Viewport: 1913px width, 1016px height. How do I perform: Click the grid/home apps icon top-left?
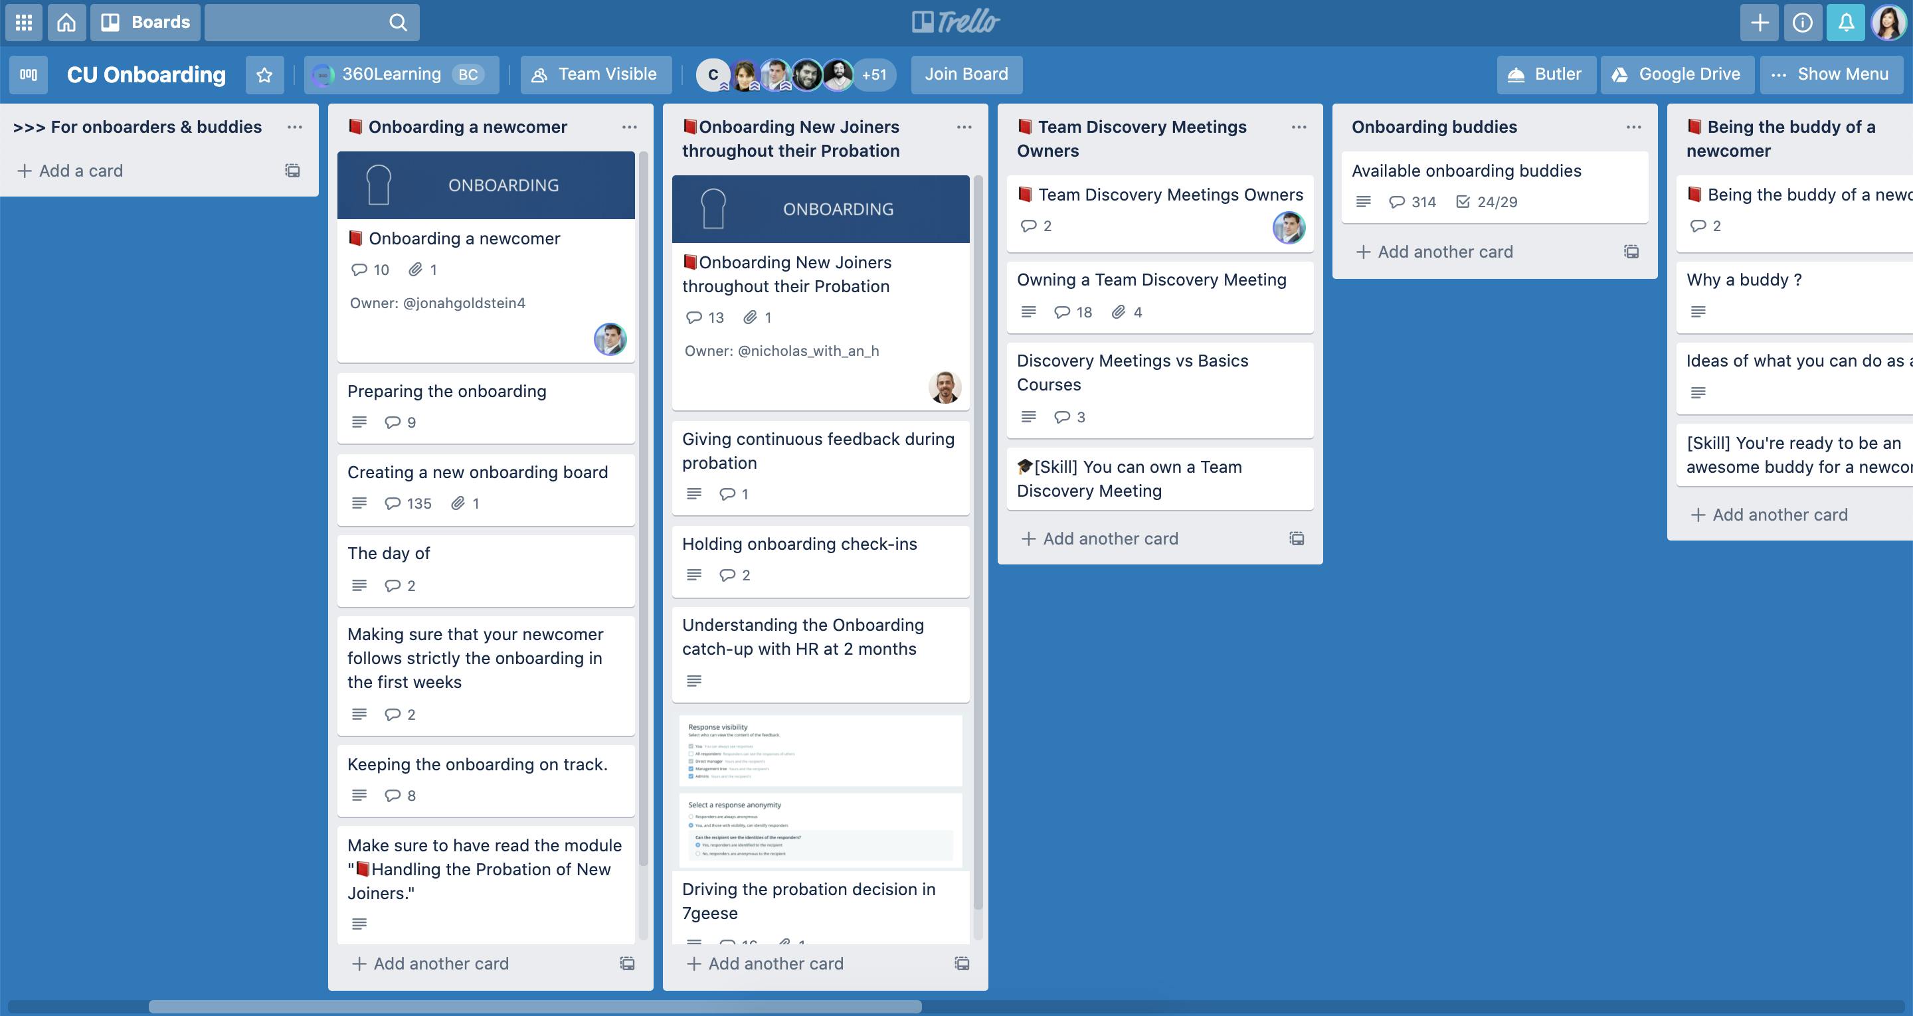point(24,21)
